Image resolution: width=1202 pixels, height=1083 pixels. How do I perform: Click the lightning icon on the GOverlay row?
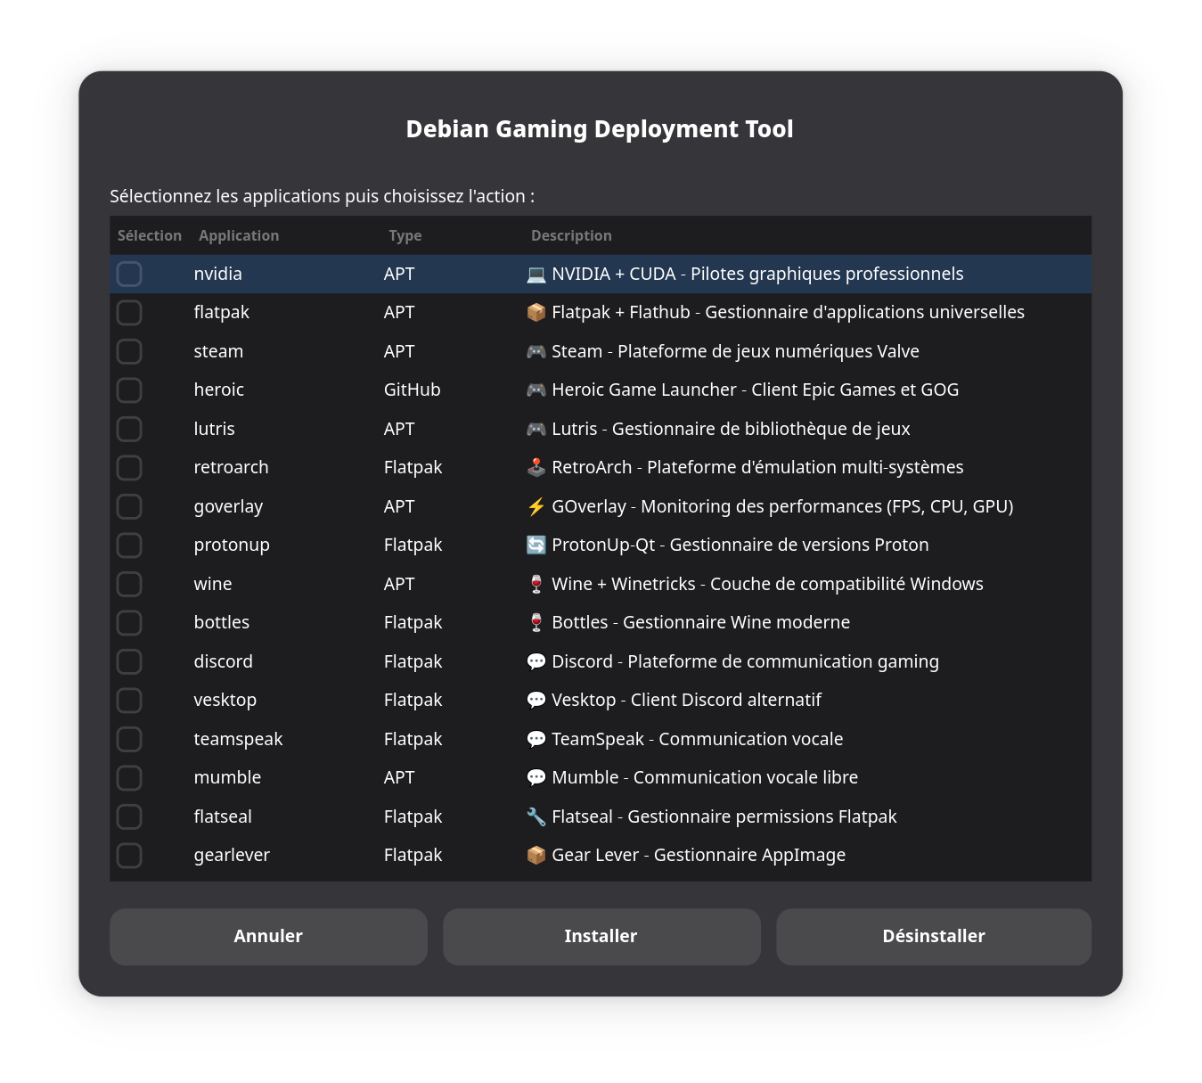click(535, 506)
